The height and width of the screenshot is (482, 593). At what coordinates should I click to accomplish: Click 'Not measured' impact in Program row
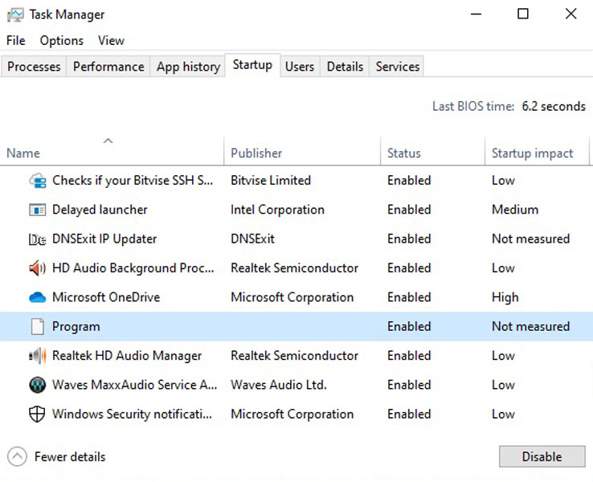(x=530, y=327)
